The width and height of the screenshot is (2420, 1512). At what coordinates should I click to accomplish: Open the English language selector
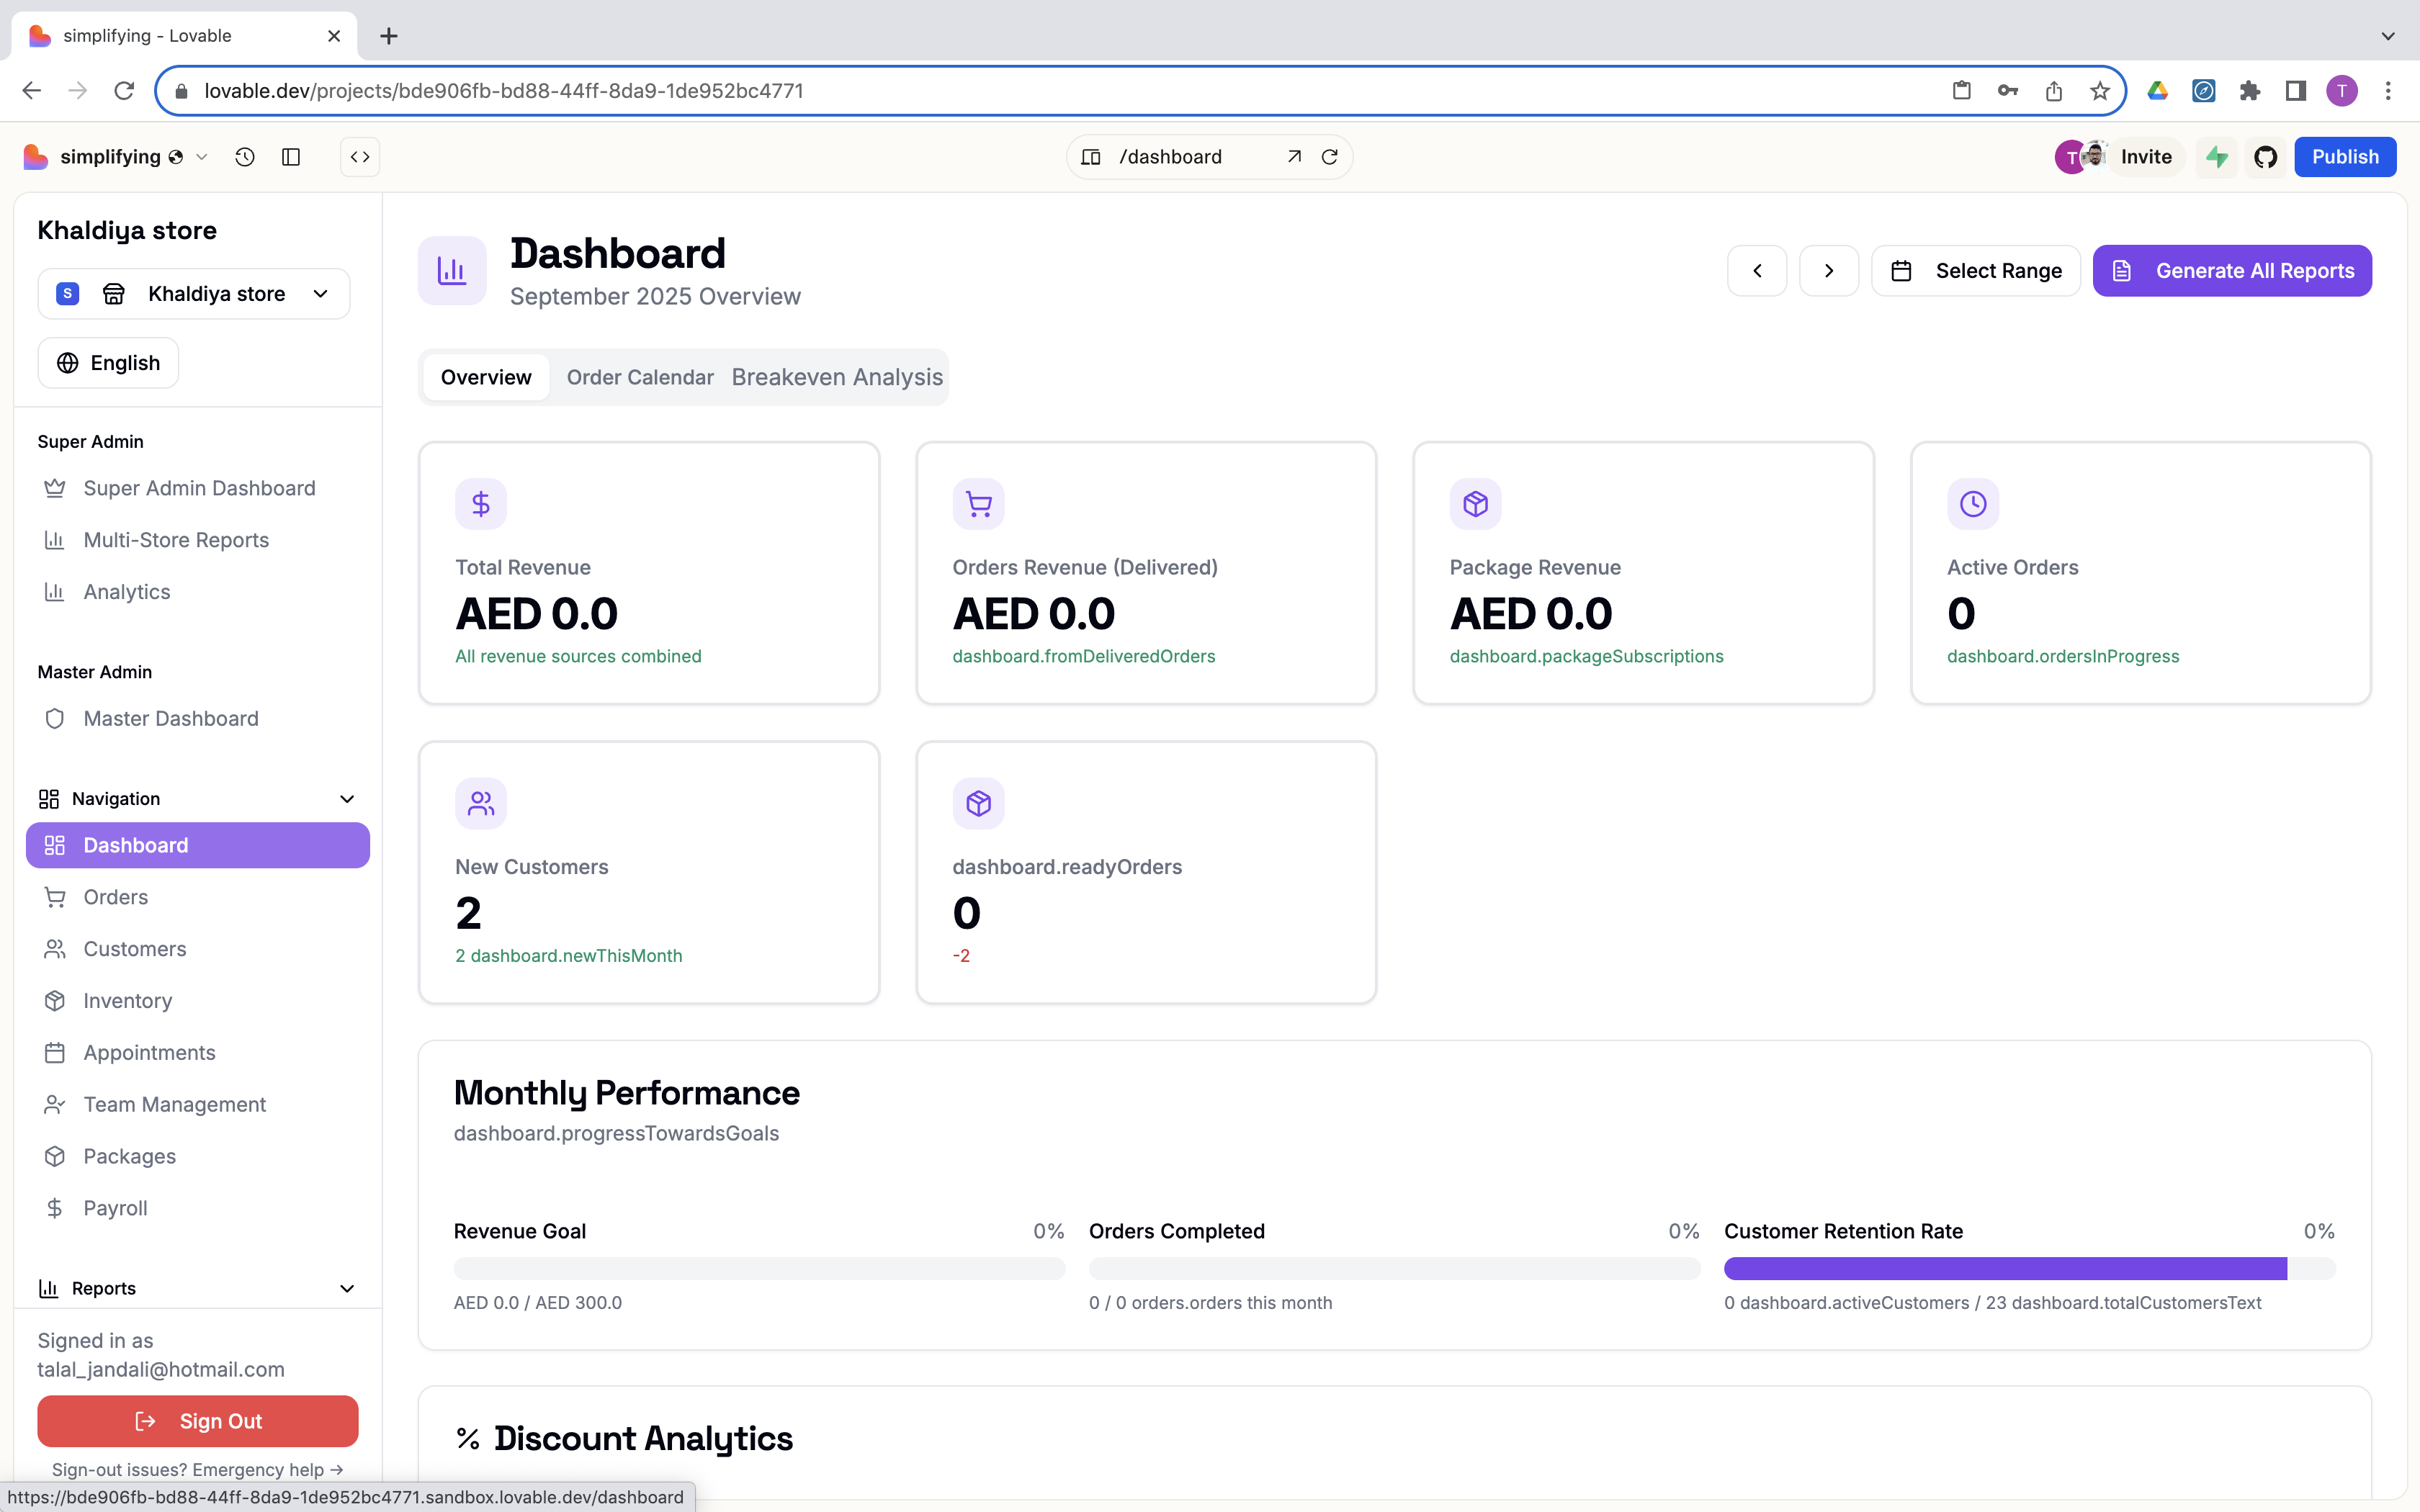click(x=108, y=363)
